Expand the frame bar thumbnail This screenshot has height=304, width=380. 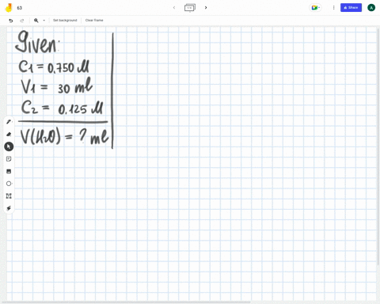click(190, 8)
